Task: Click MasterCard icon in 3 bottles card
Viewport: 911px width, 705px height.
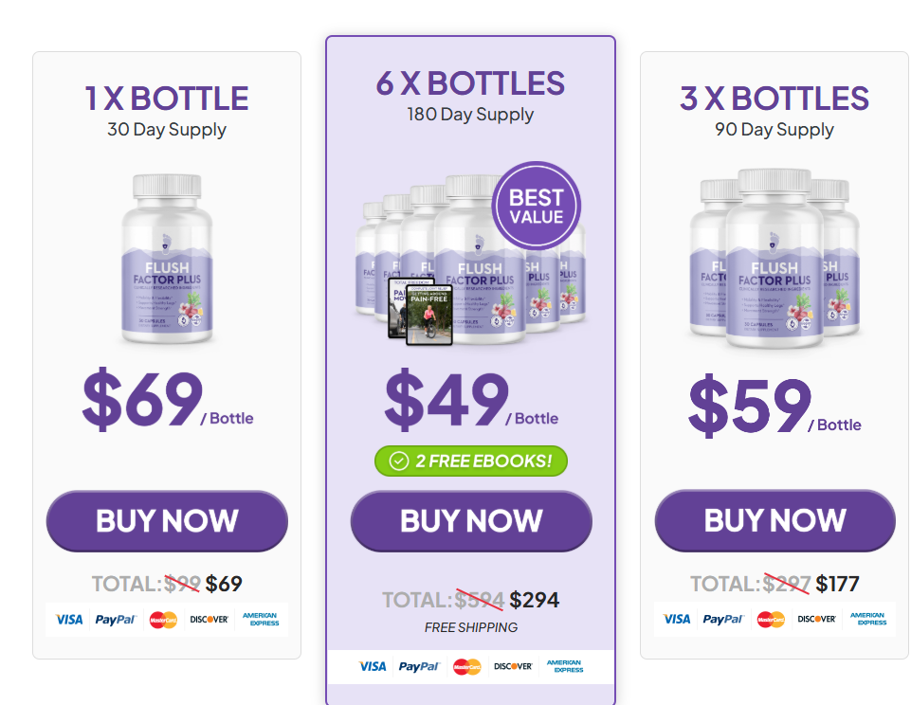Action: [771, 620]
